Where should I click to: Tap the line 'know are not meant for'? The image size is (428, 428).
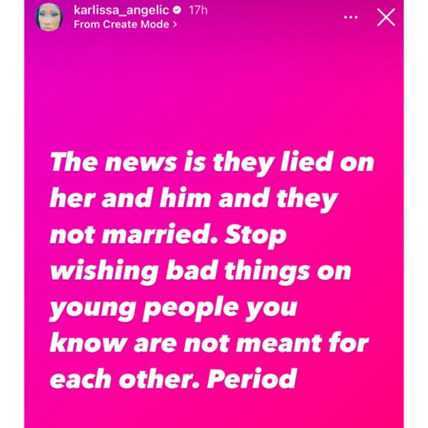pos(209,343)
